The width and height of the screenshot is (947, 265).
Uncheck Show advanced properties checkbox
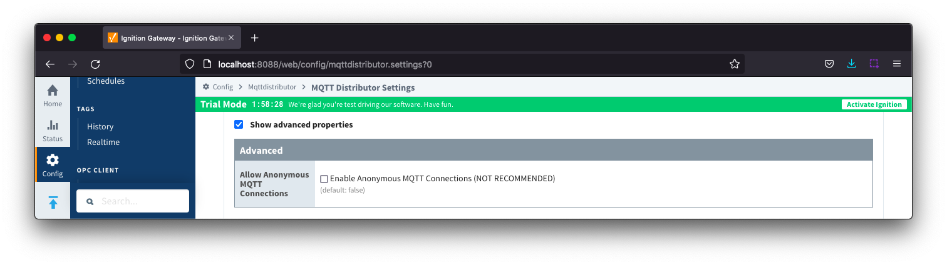(x=239, y=124)
